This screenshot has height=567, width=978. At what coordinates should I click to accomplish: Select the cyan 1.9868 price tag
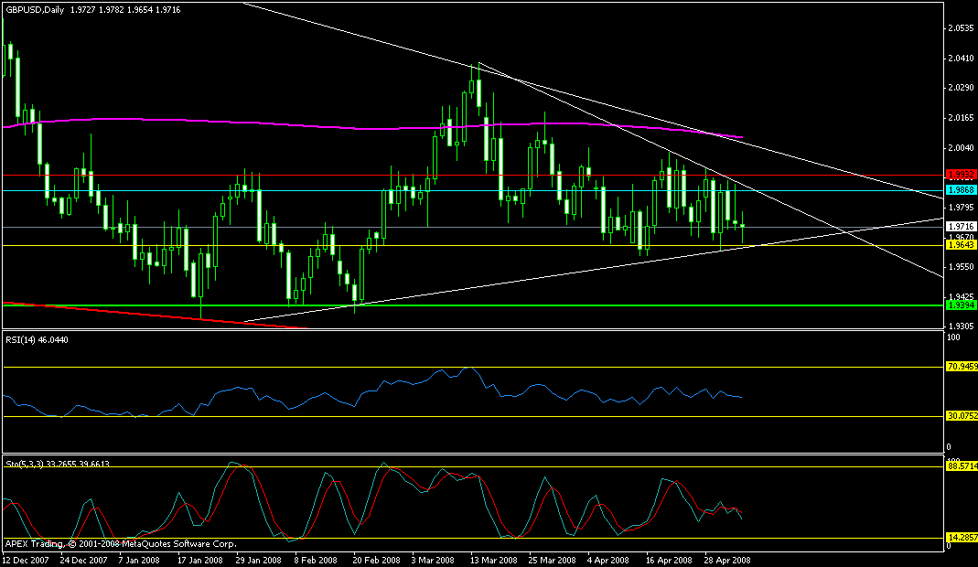pyautogui.click(x=959, y=190)
